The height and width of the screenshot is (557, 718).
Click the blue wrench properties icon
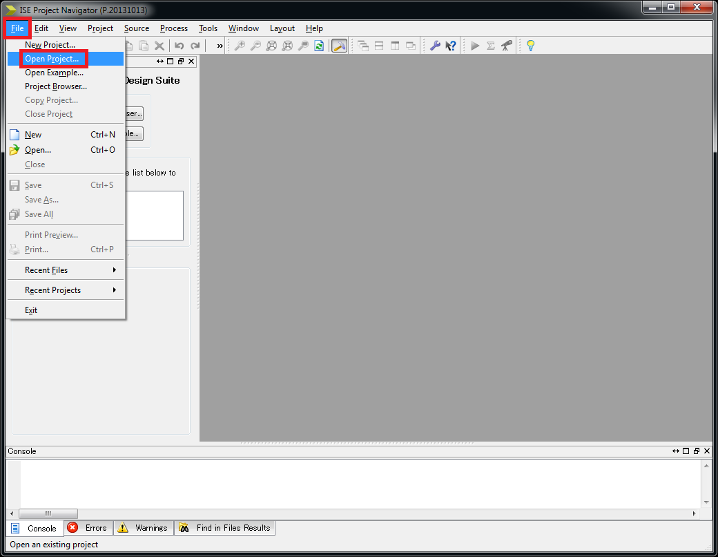(x=435, y=46)
